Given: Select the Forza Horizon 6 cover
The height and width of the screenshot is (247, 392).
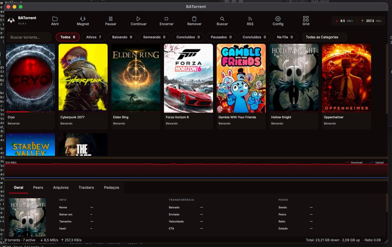Looking at the screenshot, I should (188, 78).
